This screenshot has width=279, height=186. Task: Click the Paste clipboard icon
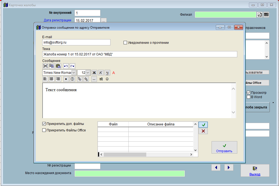tap(58, 66)
